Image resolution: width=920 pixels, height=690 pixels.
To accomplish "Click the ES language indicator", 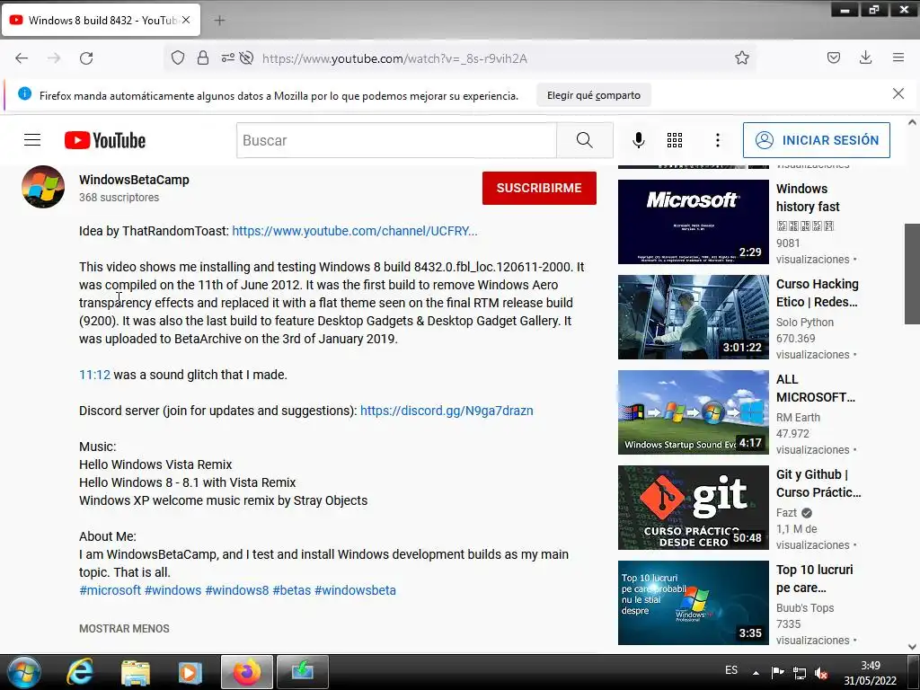I will 731,670.
